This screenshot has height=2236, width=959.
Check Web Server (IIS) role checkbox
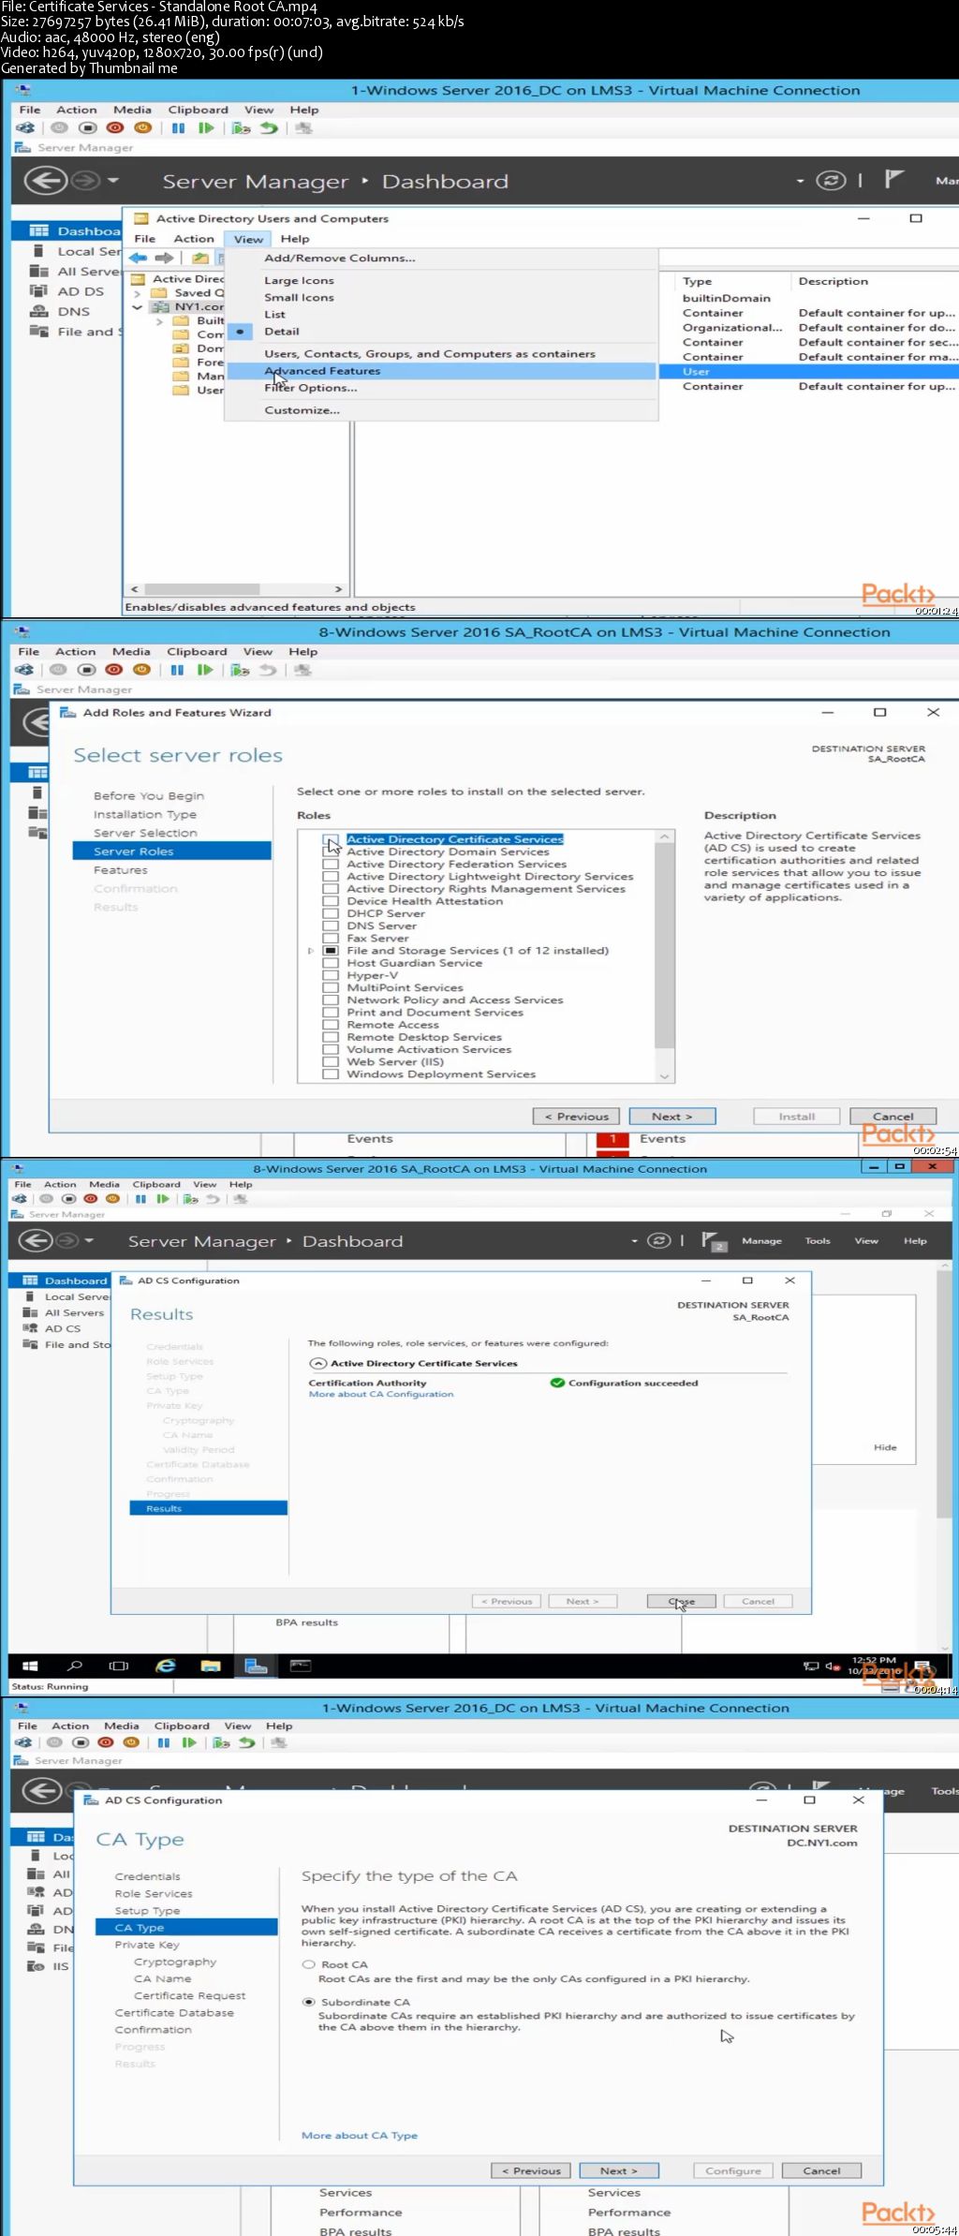click(x=330, y=1061)
